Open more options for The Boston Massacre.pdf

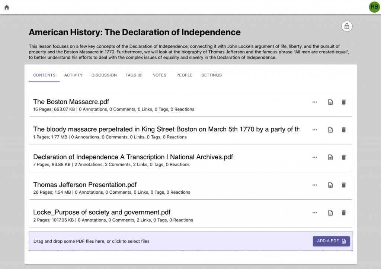315,102
